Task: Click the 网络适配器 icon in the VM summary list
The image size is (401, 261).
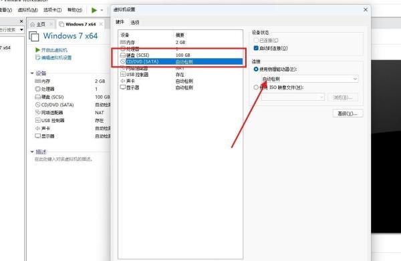Action: point(37,112)
